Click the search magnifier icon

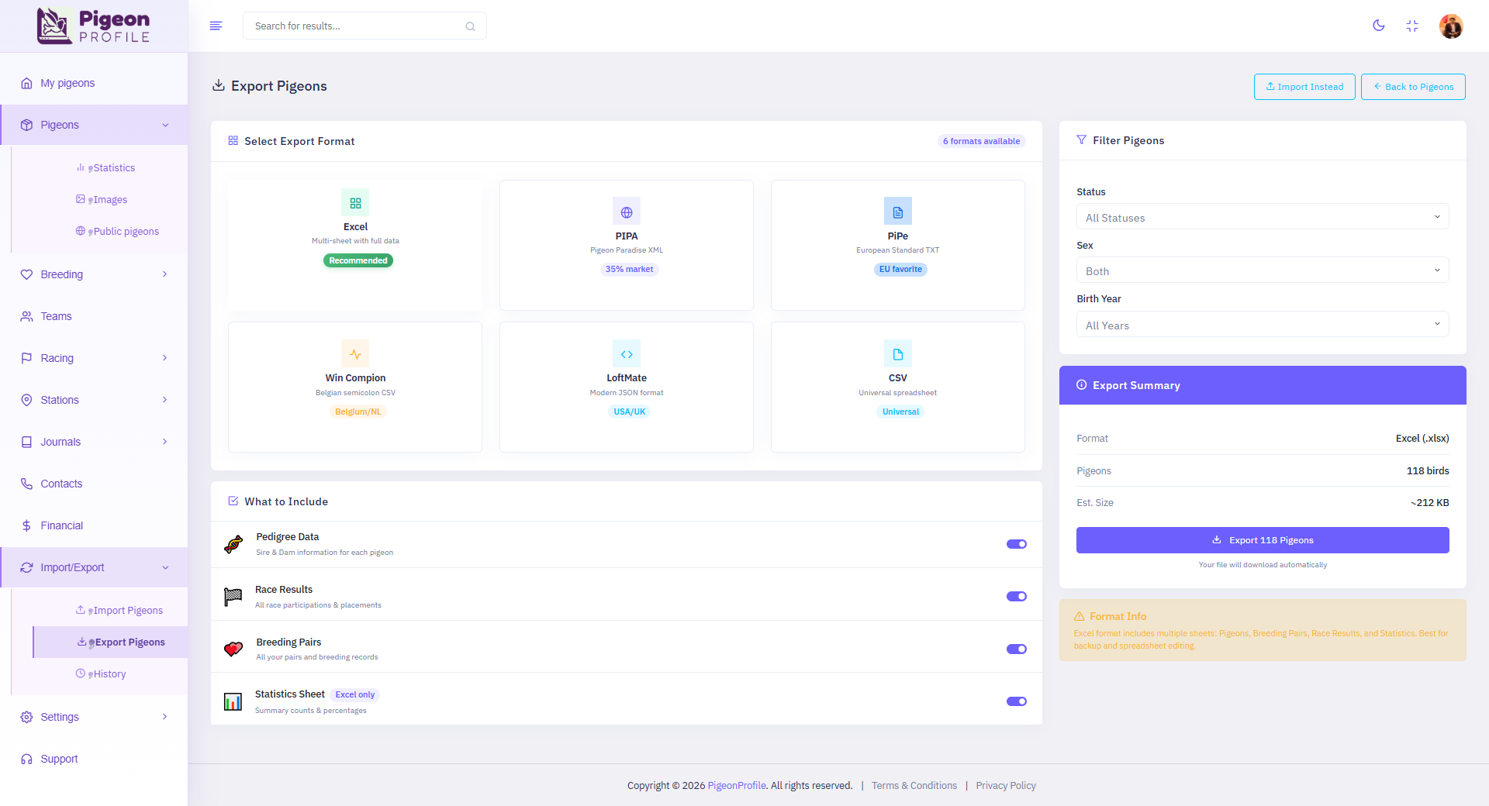pyautogui.click(x=470, y=26)
